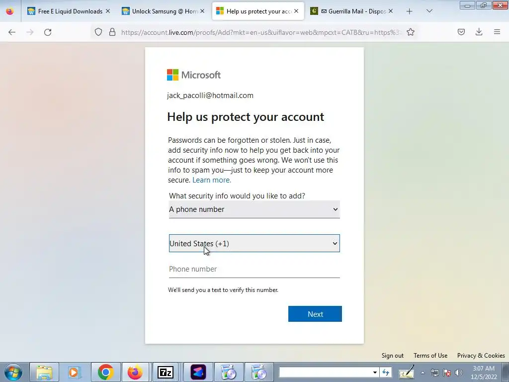The height and width of the screenshot is (382, 509).
Task: Open the Terms of Use link
Action: (x=430, y=355)
